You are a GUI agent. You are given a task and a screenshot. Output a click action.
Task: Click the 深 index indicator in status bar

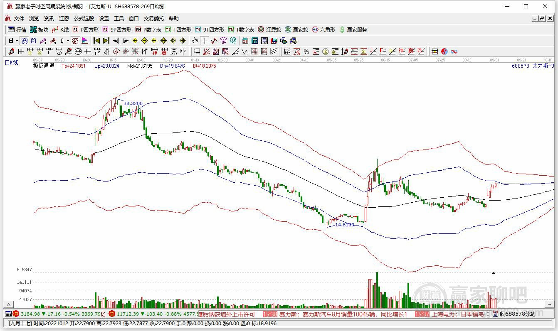tap(111, 314)
